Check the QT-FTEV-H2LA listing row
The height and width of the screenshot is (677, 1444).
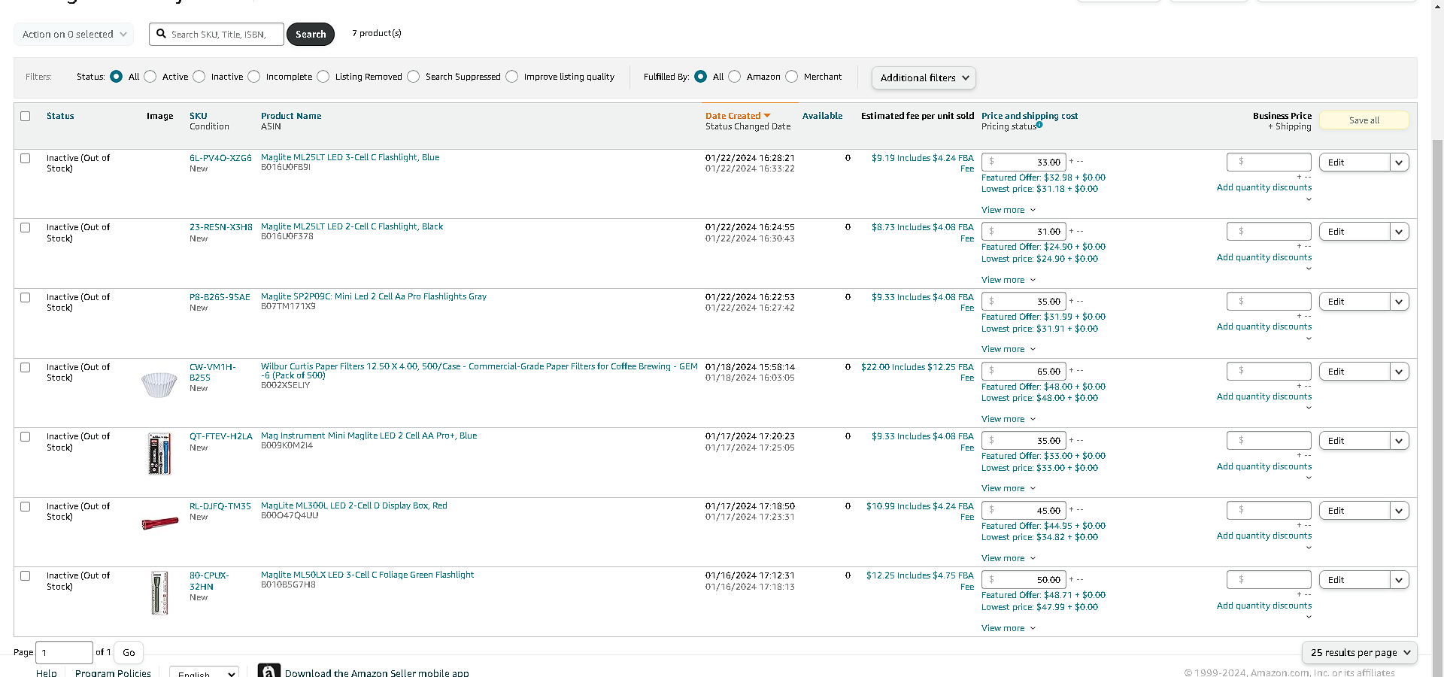coord(26,436)
